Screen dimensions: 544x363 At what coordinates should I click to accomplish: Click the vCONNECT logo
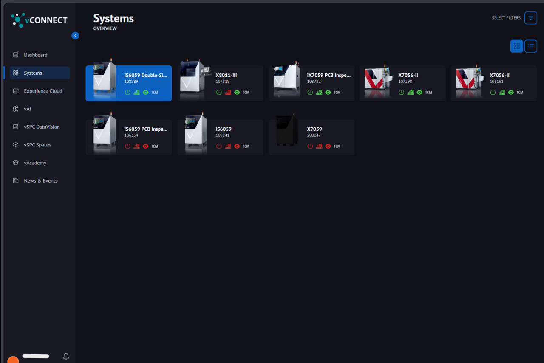coord(39,20)
